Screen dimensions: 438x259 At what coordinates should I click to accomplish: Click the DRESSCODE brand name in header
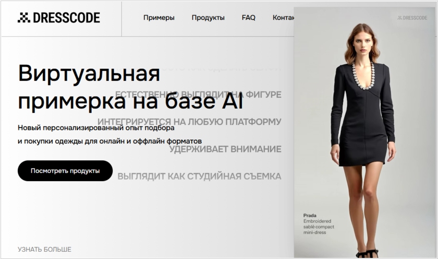pos(66,18)
